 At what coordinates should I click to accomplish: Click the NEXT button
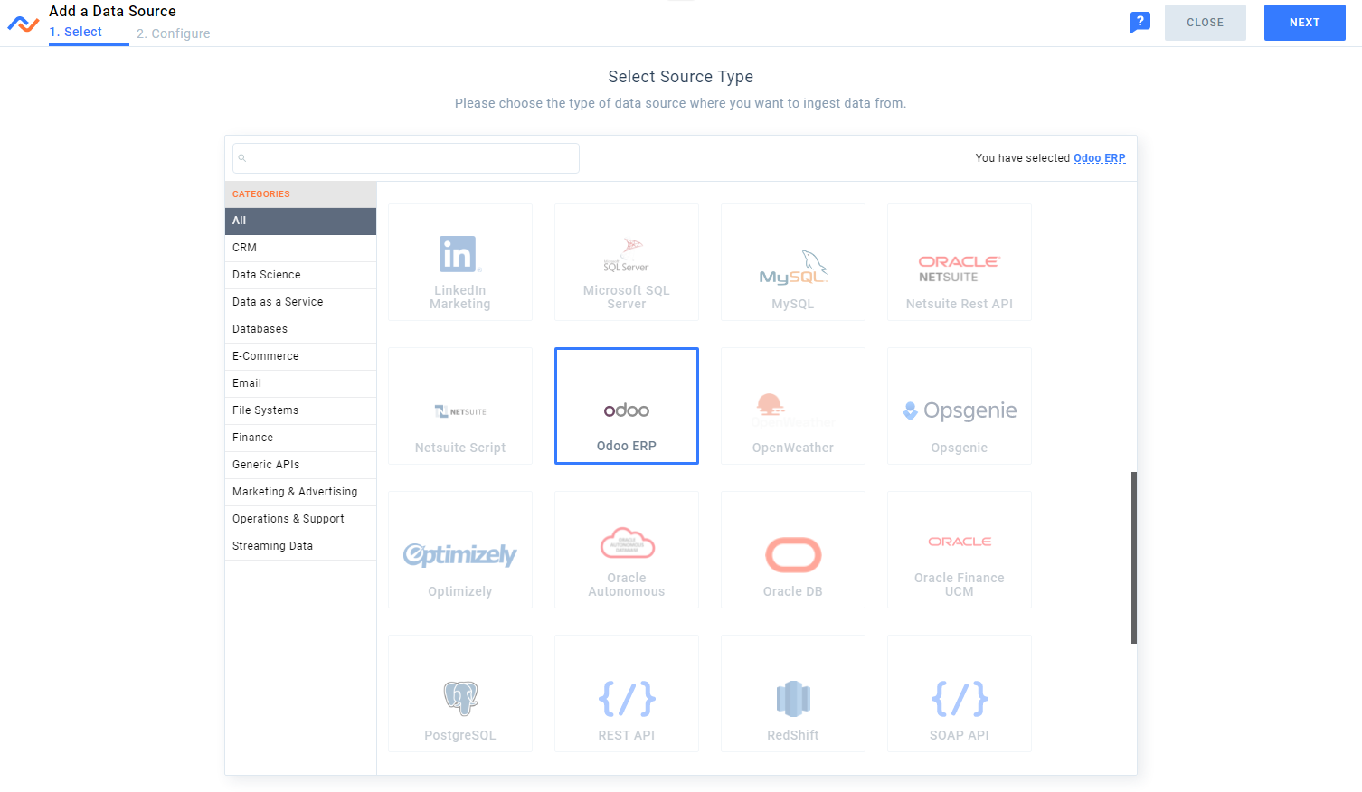point(1304,23)
